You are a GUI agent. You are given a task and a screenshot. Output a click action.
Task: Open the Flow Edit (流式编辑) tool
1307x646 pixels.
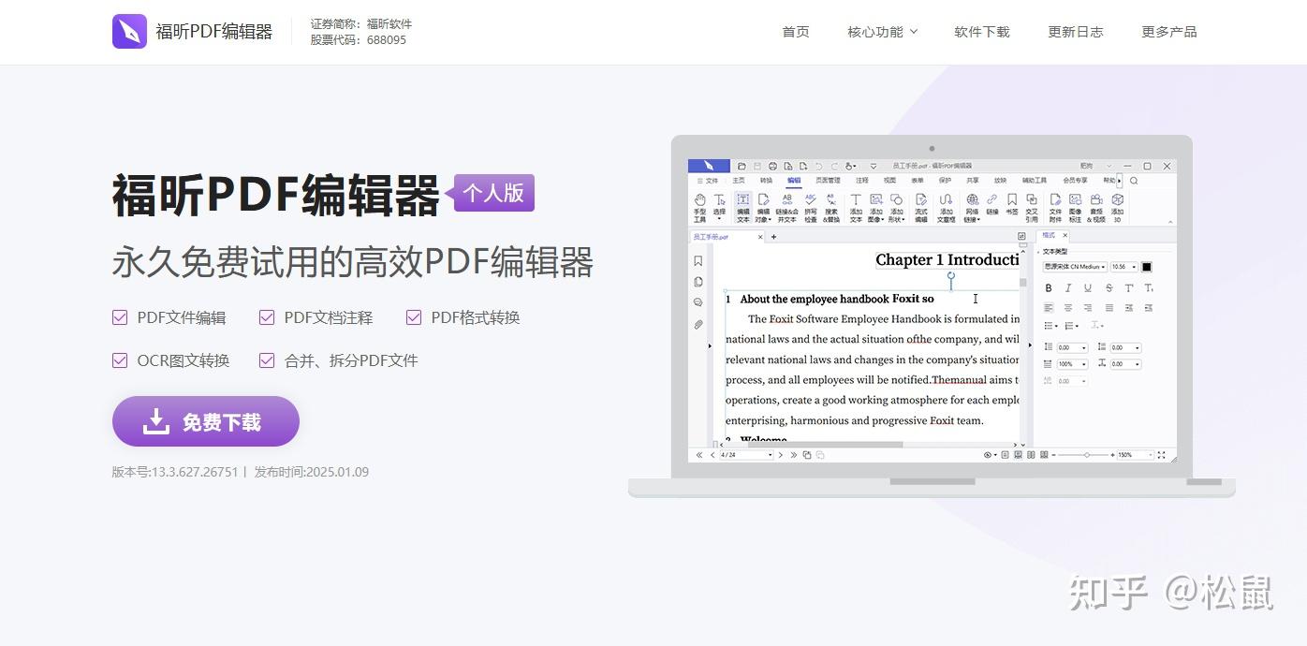[x=921, y=207]
